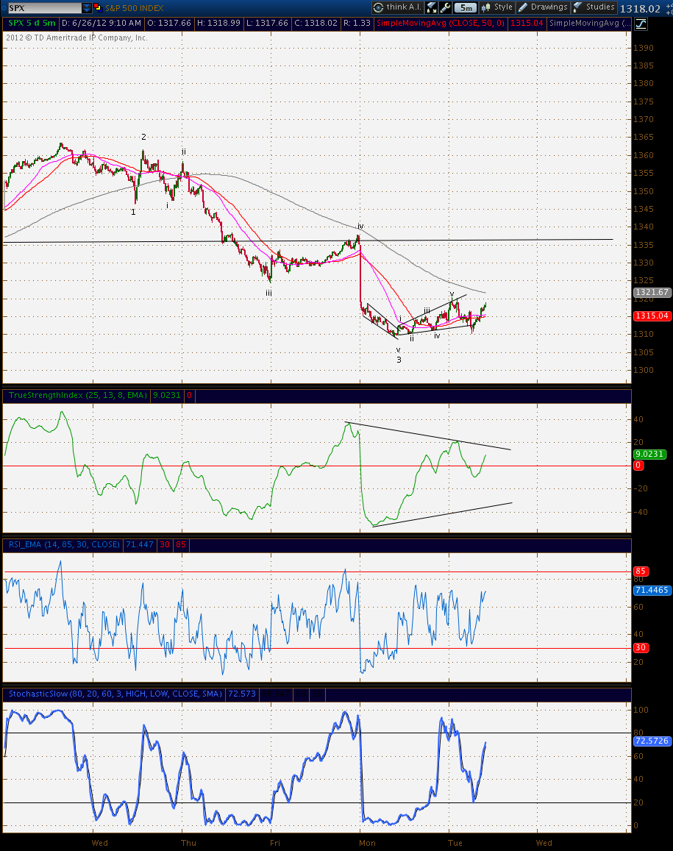Click the Mon label on the time axis
This screenshot has height=851, width=673.
click(x=368, y=843)
